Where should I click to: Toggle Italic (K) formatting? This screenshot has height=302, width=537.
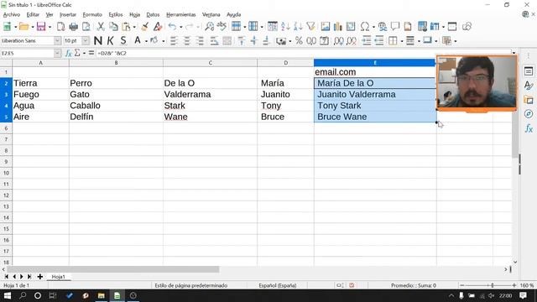point(110,41)
